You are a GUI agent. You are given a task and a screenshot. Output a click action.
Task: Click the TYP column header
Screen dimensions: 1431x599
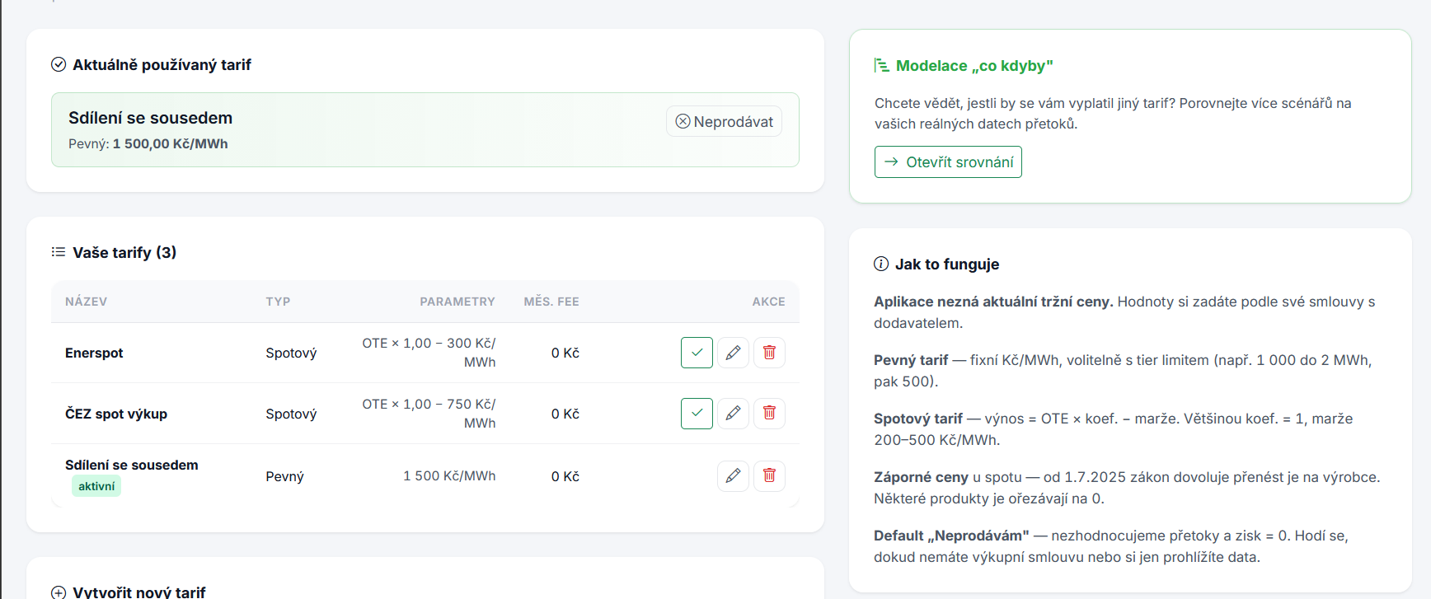coord(278,302)
